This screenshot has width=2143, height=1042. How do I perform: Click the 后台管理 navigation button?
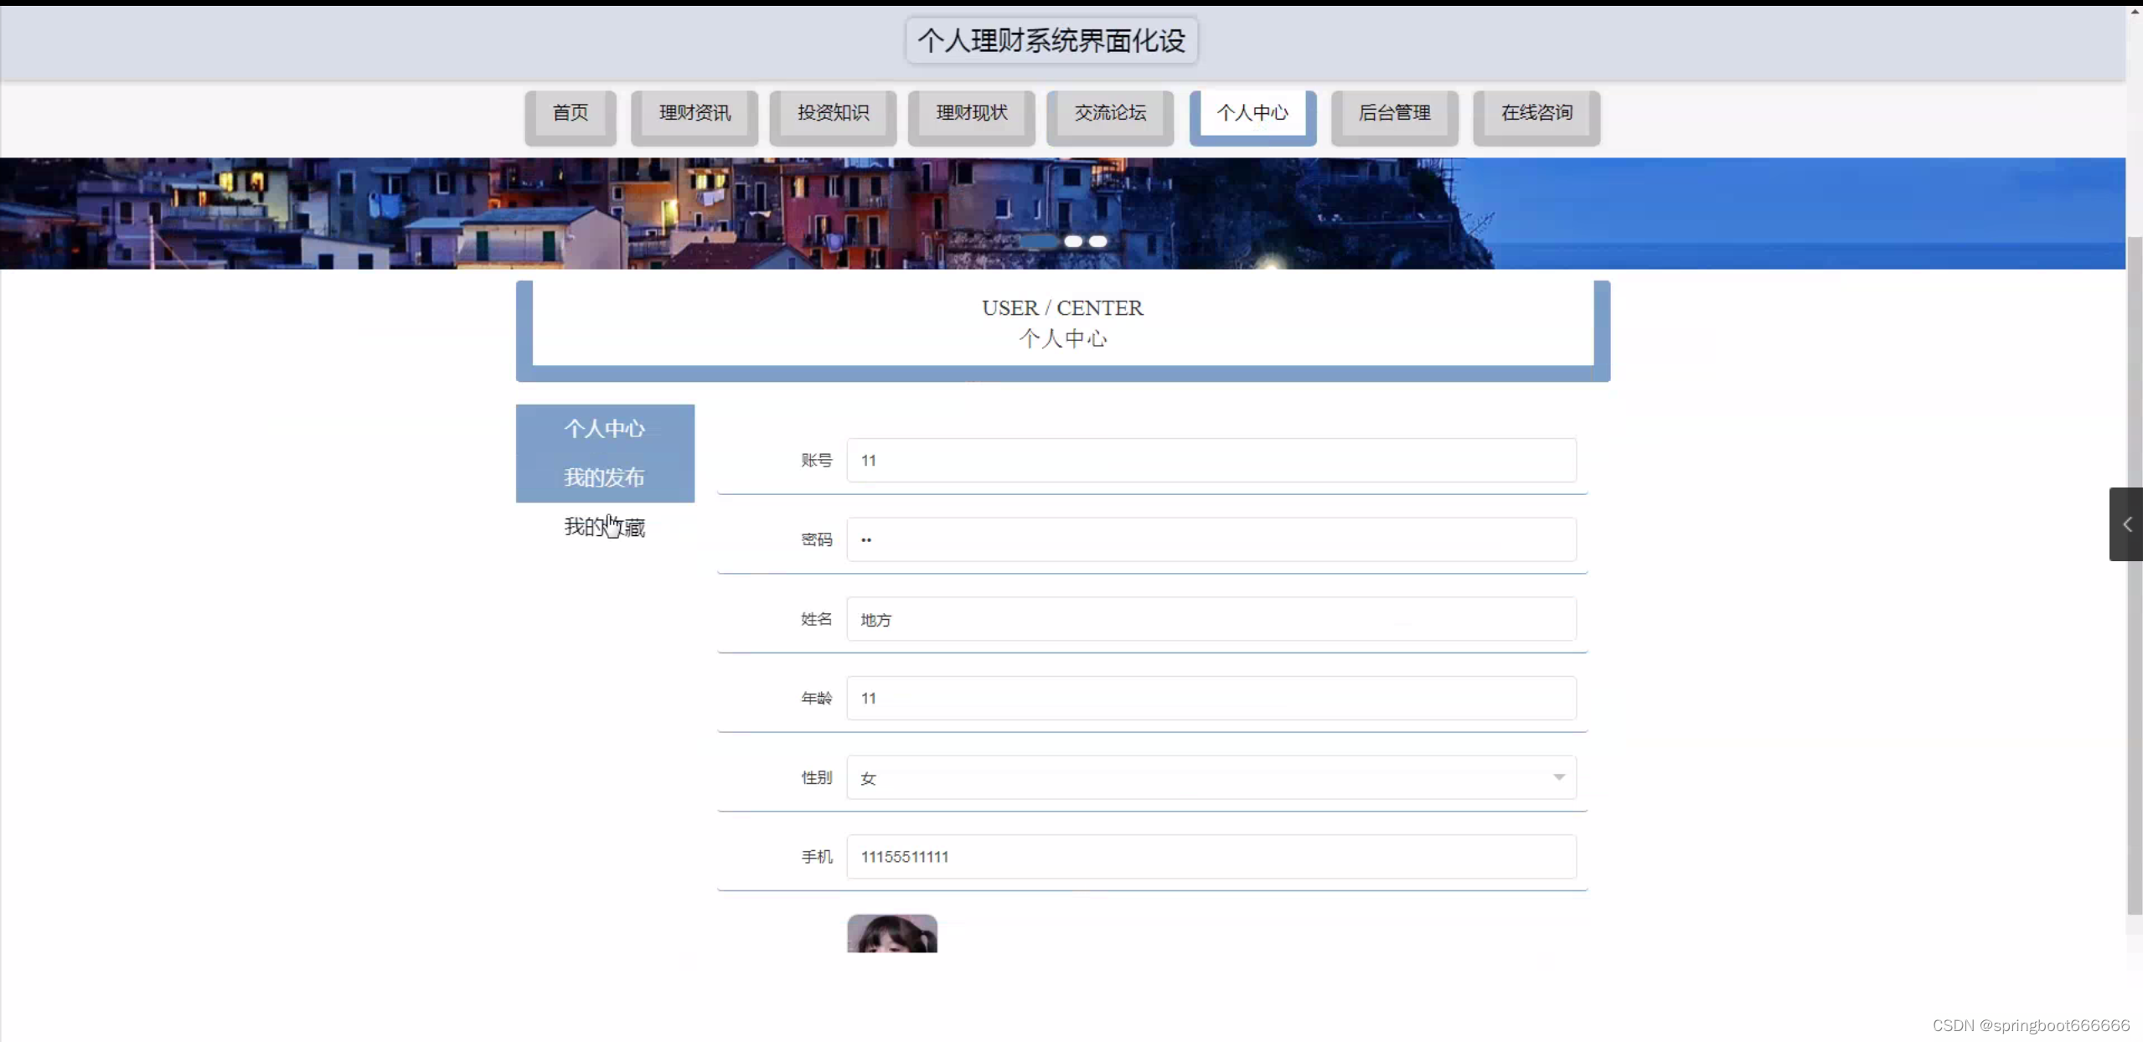pyautogui.click(x=1394, y=113)
